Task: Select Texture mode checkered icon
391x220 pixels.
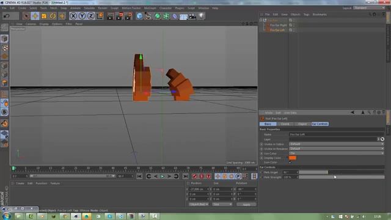Action: coord(4,48)
